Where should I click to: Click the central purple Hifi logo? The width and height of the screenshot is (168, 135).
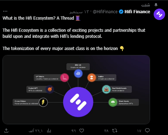(78, 102)
